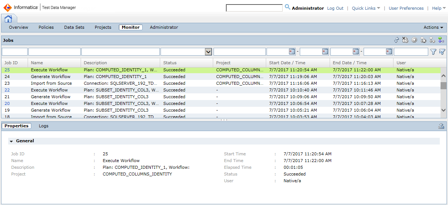The width and height of the screenshot is (448, 205).
Task: Click the jobs list scrollbar thumb
Action: [444, 86]
